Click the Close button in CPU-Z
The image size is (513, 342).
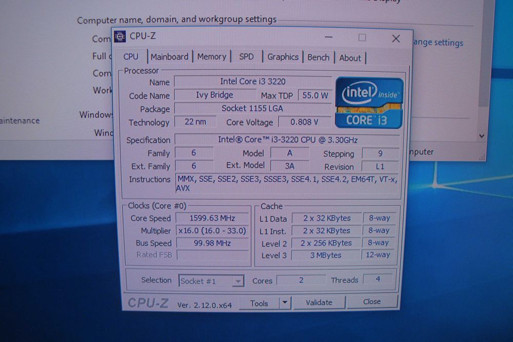[372, 301]
